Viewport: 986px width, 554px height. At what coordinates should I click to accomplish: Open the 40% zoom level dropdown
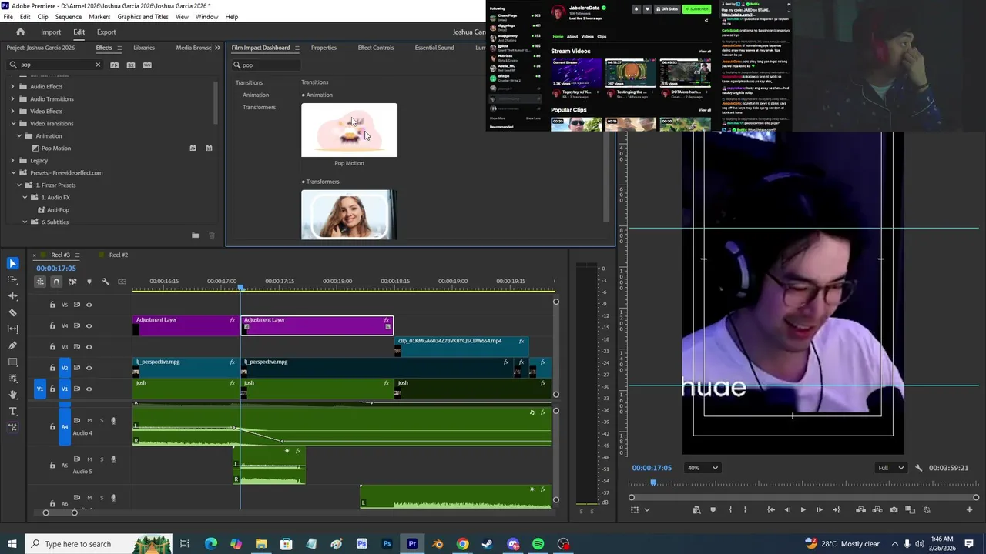703,468
